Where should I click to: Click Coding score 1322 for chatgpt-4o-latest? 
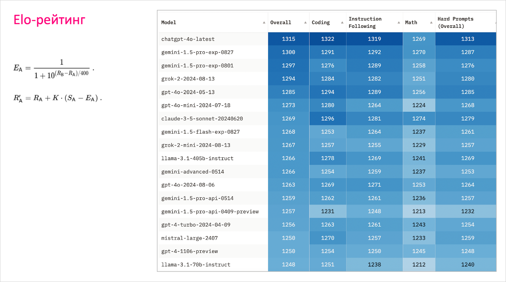pos(328,39)
